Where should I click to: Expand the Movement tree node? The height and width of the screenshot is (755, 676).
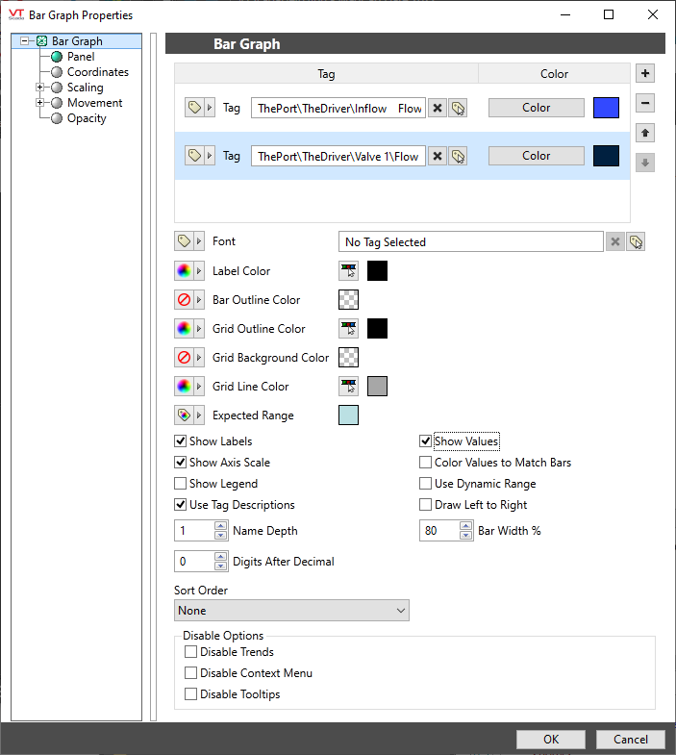(x=40, y=103)
